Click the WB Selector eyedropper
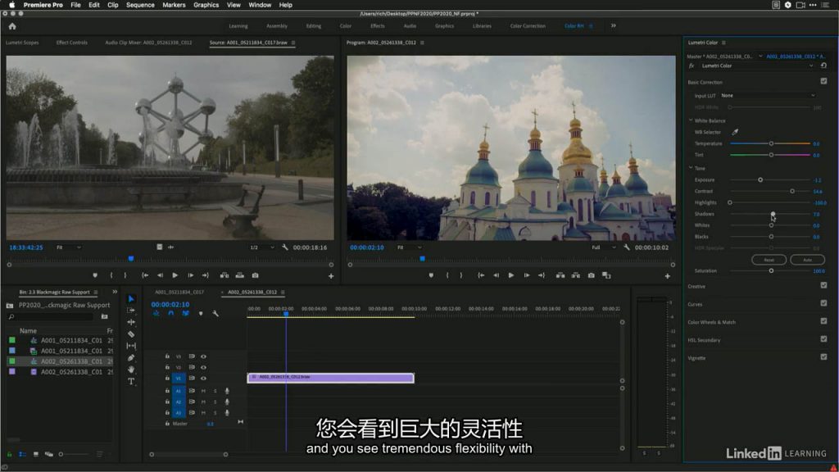 (735, 132)
